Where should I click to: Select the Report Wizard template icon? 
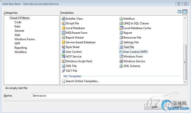63,37
